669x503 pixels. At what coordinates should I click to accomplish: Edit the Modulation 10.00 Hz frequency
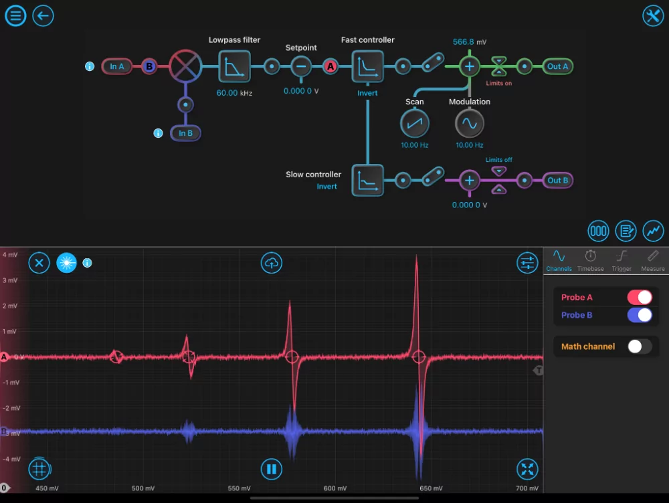click(x=470, y=145)
